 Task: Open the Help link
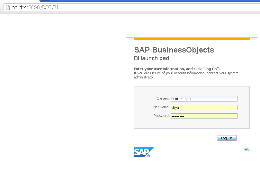coord(246,149)
